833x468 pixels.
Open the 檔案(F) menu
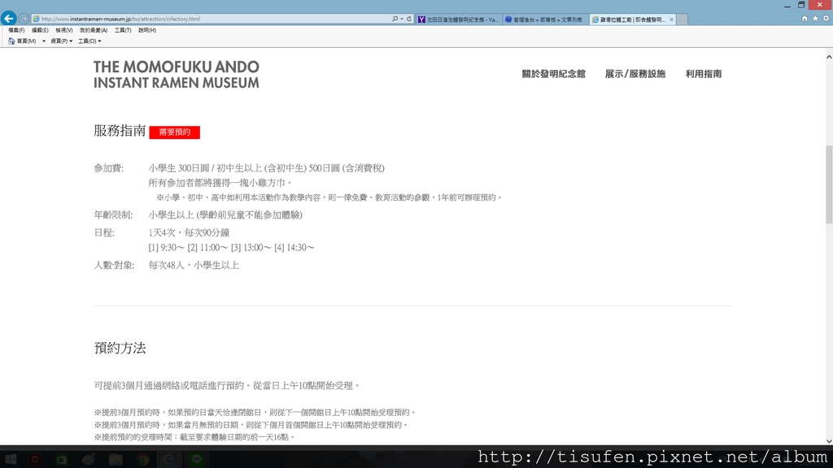tap(16, 30)
